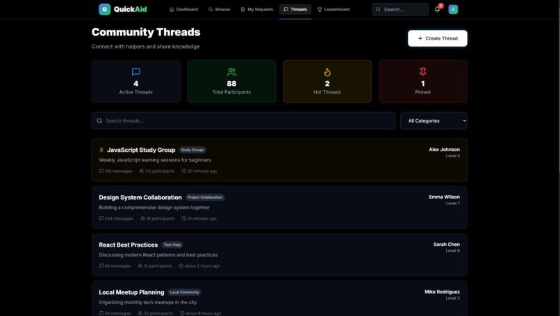This screenshot has width=560, height=316.
Task: Click the 'Level 8' label under Sarah Chen
Action: (x=453, y=251)
